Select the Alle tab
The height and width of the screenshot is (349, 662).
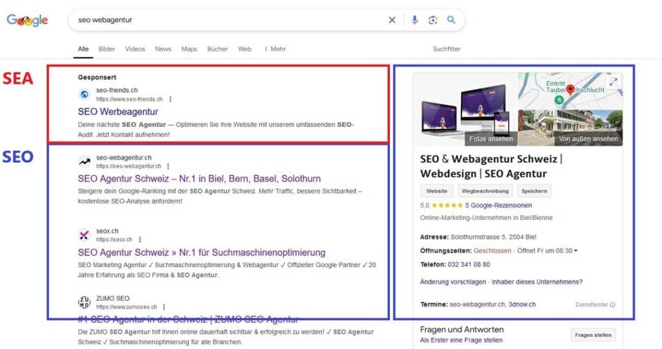tap(83, 49)
